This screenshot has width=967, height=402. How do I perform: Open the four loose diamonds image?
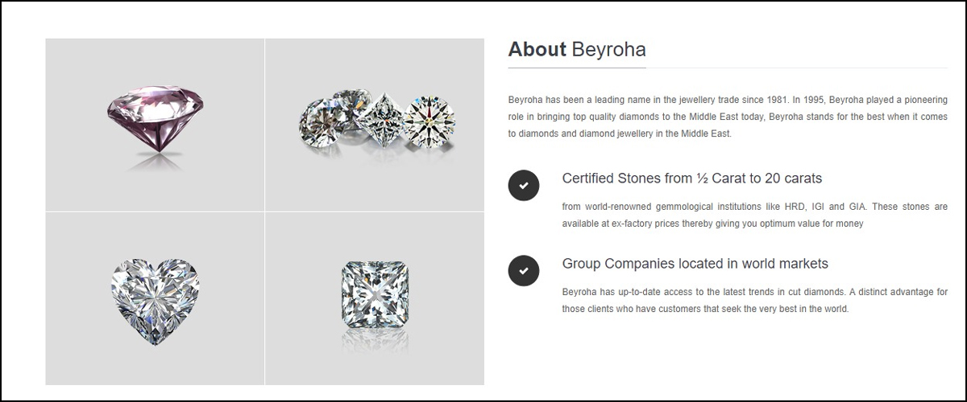click(375, 125)
